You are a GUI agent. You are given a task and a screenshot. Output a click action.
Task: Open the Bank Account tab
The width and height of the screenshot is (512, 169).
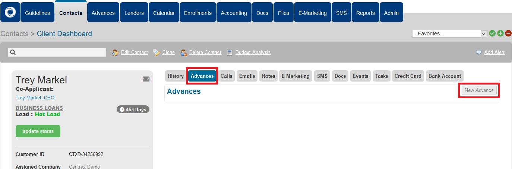pyautogui.click(x=445, y=76)
